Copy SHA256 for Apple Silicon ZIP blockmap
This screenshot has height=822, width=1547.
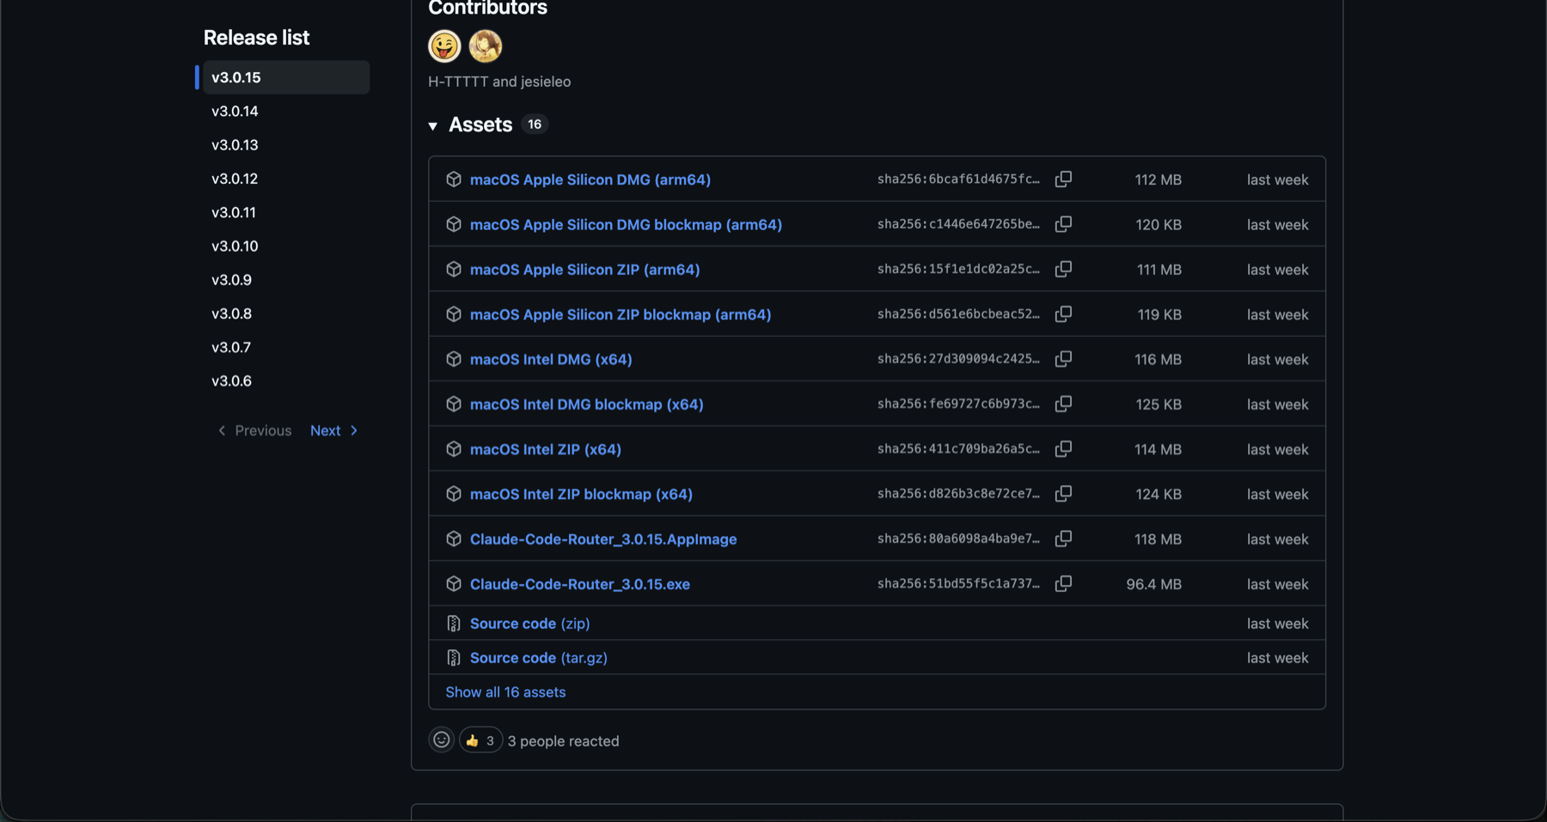1063,314
